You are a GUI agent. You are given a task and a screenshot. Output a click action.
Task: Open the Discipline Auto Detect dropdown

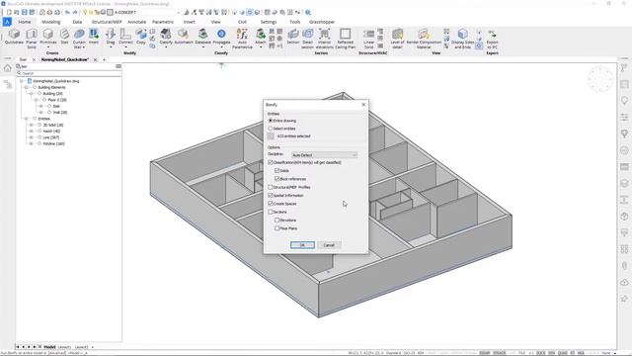(x=324, y=155)
